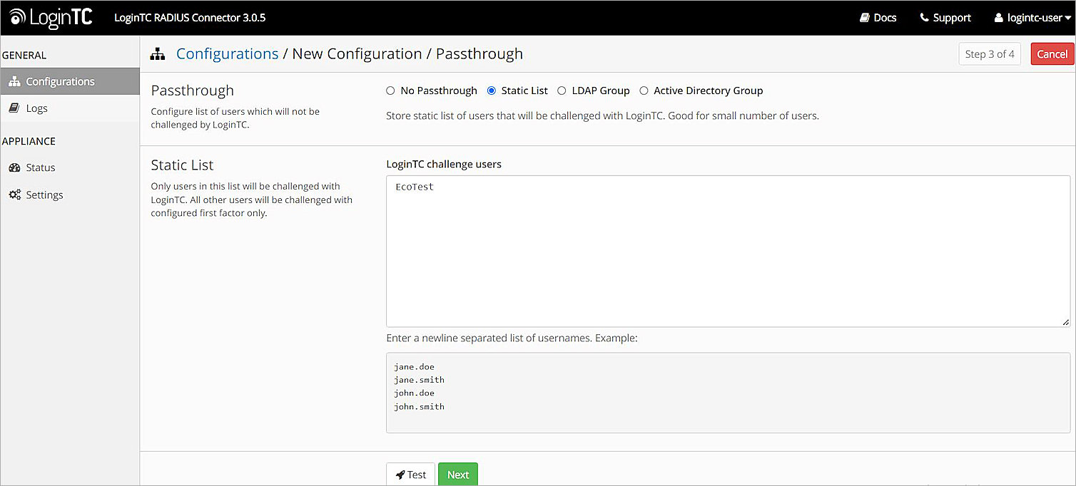Click the Logs book icon in sidebar
Image resolution: width=1076 pixels, height=486 pixels.
click(x=14, y=108)
